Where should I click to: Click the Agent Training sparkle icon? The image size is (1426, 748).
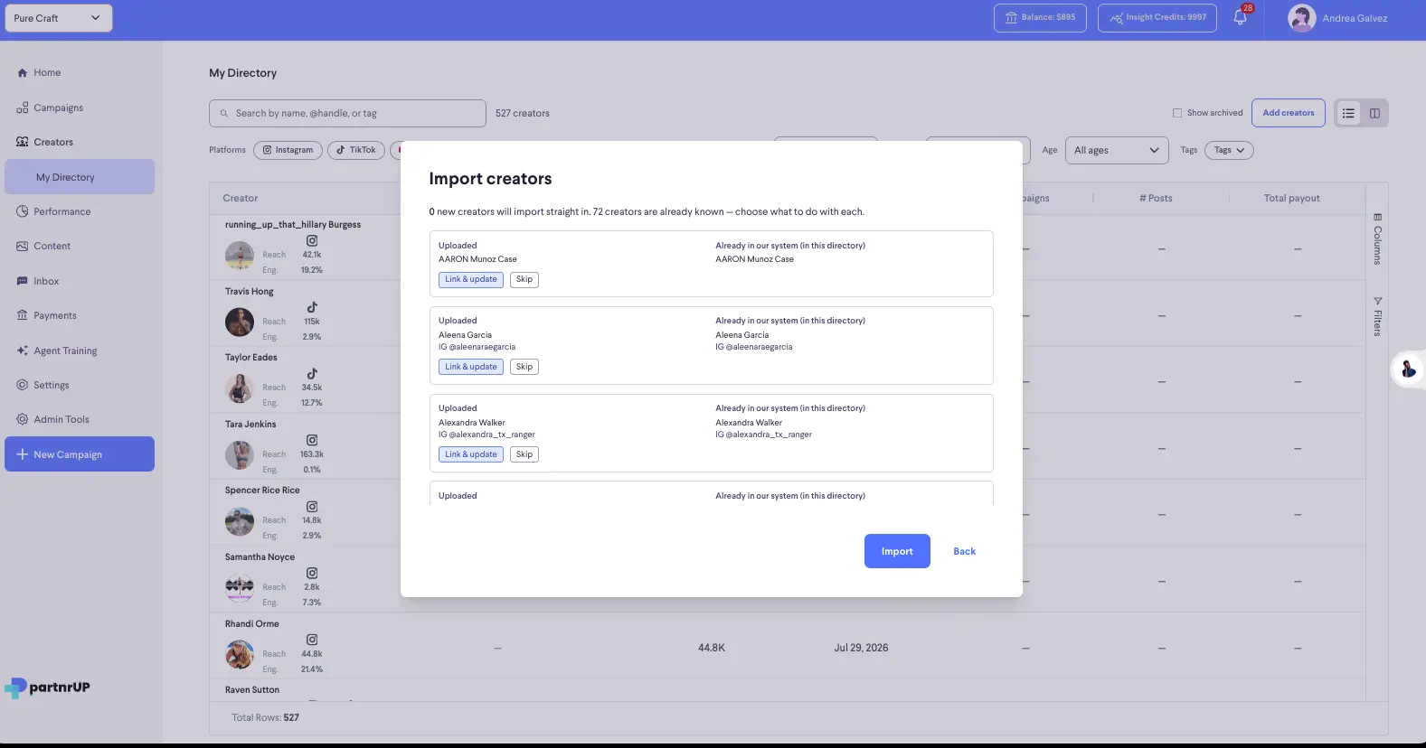pos(23,351)
